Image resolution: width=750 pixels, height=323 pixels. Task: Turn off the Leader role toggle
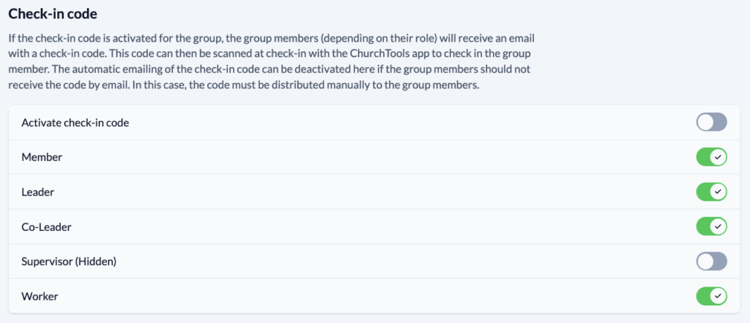click(x=711, y=191)
